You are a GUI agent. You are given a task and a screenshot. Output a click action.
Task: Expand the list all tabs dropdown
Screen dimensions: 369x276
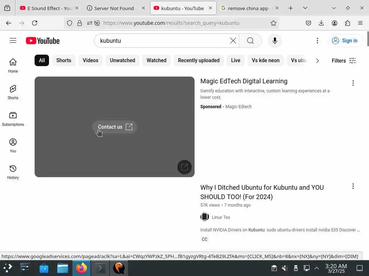click(x=305, y=8)
